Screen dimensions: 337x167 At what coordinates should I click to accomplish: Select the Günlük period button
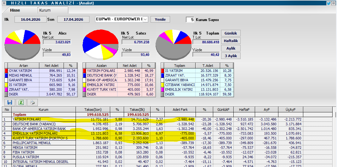pos(231,33)
